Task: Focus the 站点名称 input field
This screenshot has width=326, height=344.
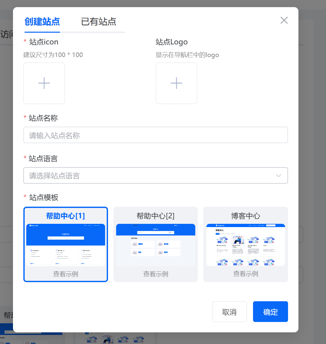Action: point(155,135)
